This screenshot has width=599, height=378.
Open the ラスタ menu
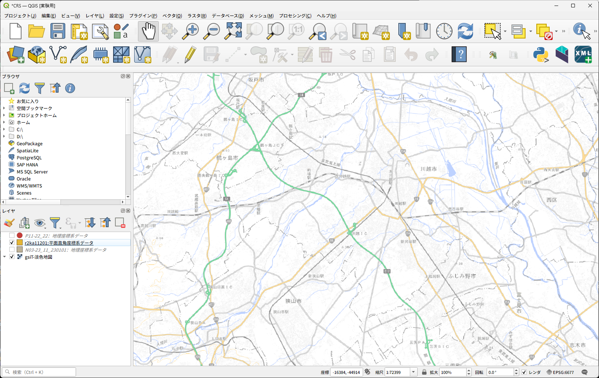(x=197, y=16)
